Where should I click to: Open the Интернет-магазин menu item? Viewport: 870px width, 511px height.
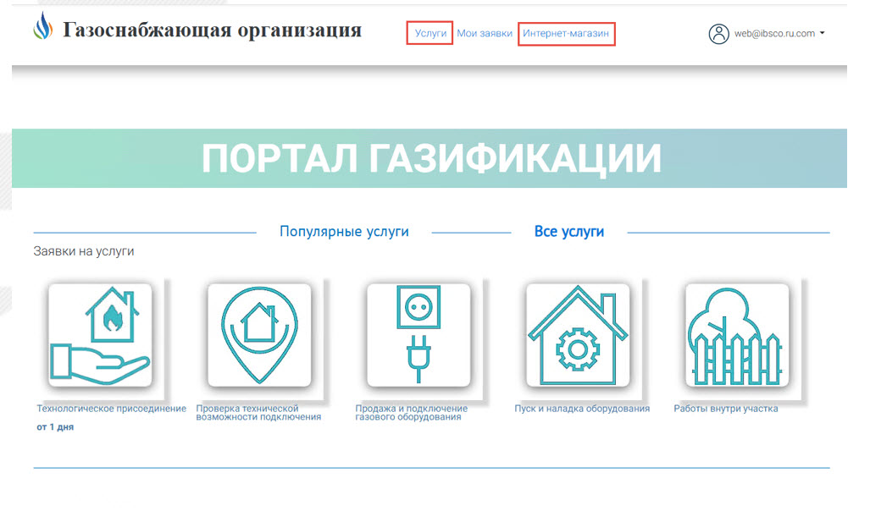click(x=566, y=34)
